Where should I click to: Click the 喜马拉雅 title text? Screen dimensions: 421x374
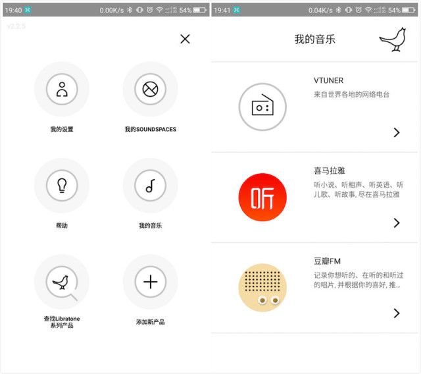point(329,171)
